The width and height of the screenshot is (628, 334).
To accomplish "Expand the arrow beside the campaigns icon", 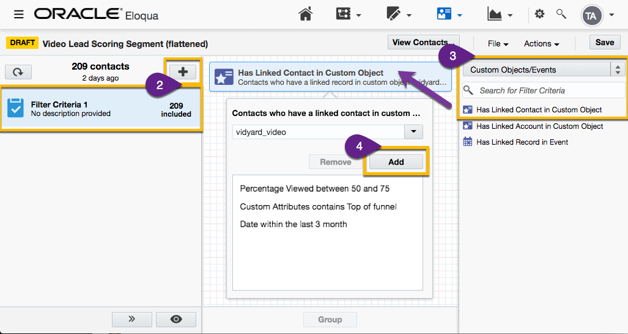I will (x=358, y=16).
